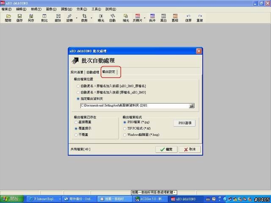Switch to the 照片清單 tab

[77, 72]
